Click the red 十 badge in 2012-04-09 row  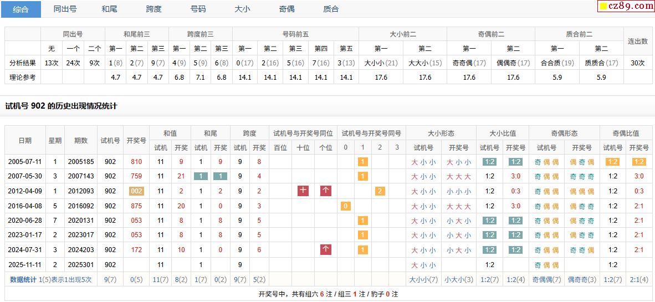tap(303, 191)
